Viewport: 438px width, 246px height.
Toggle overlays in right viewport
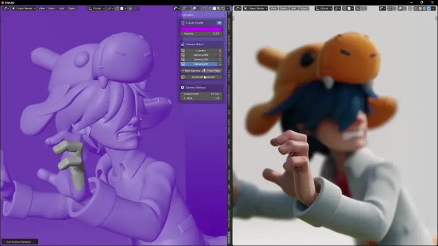click(400, 8)
